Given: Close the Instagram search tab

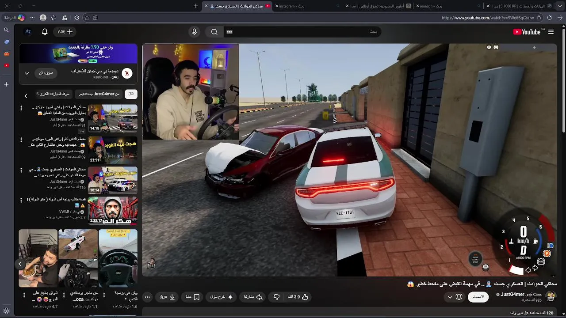Looking at the screenshot, I should 277,6.
